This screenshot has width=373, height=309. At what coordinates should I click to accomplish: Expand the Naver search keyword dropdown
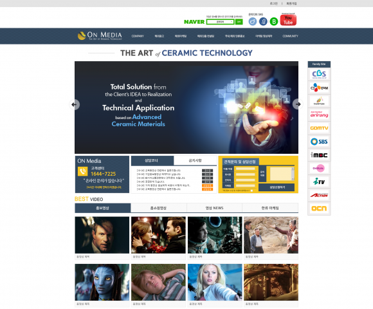click(x=221, y=22)
